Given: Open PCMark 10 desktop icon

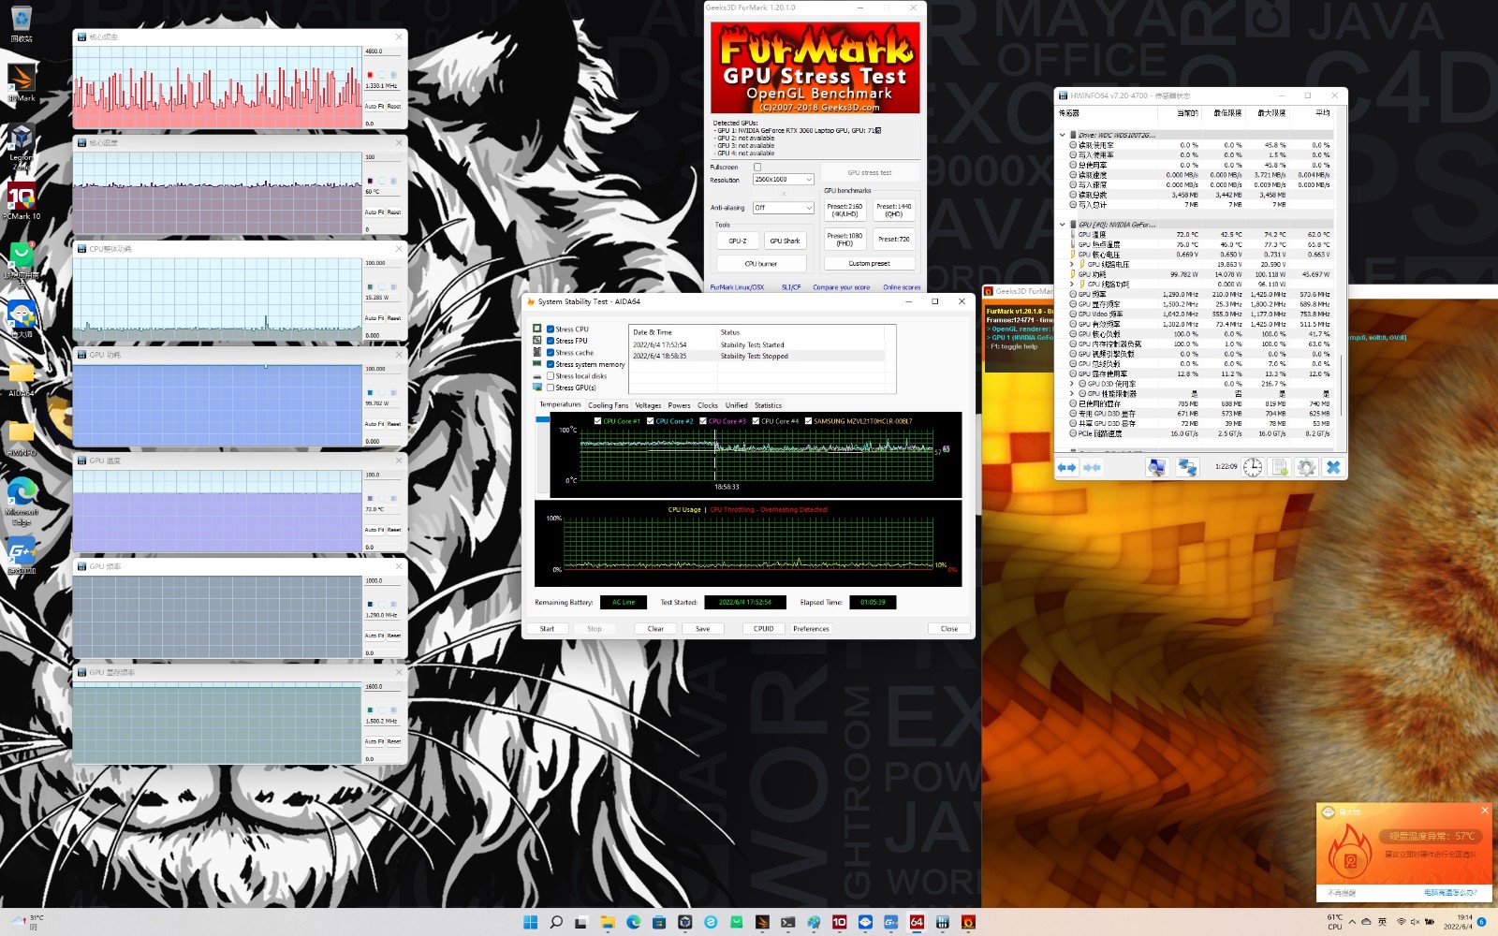Looking at the screenshot, I should pyautogui.click(x=22, y=200).
